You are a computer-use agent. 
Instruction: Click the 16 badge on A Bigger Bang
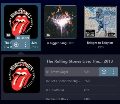click(x=48, y=35)
